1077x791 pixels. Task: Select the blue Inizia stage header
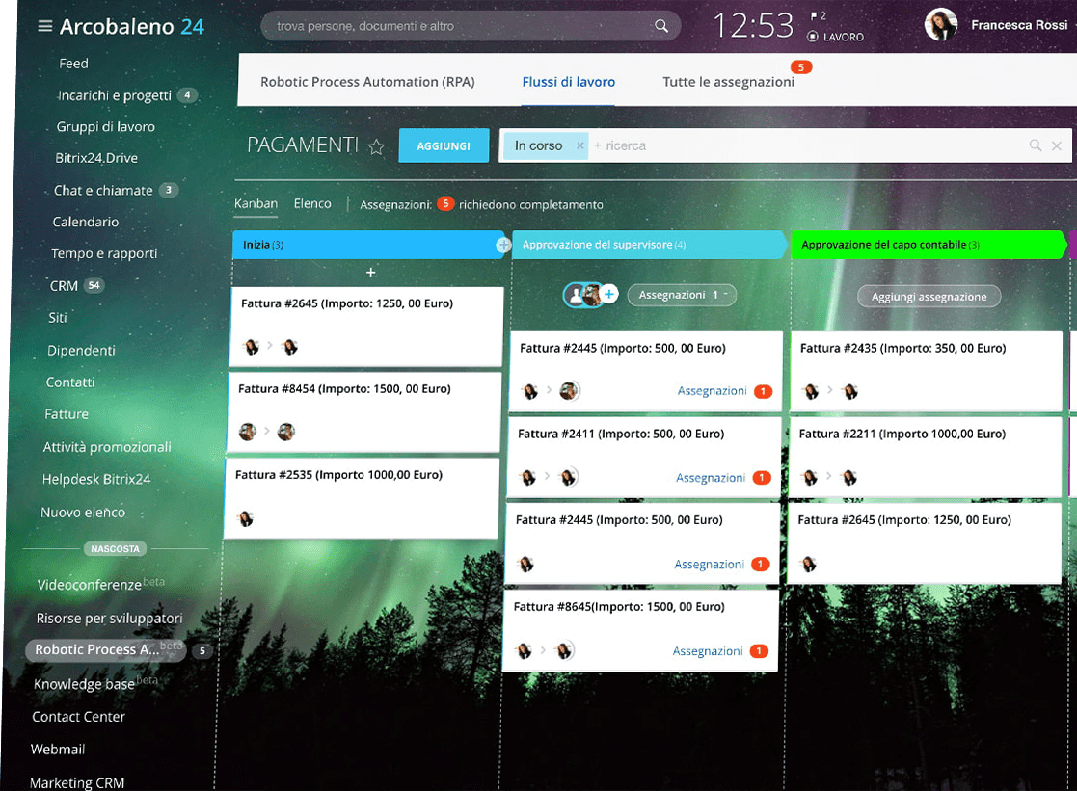[x=369, y=245]
